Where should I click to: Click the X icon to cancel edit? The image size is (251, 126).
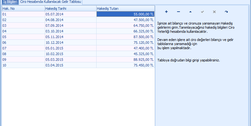point(214,12)
